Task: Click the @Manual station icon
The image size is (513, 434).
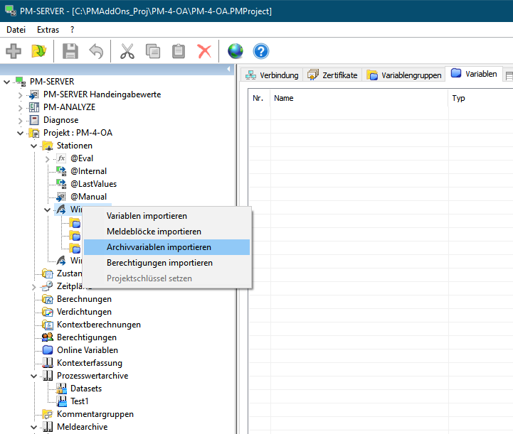Action: [61, 197]
